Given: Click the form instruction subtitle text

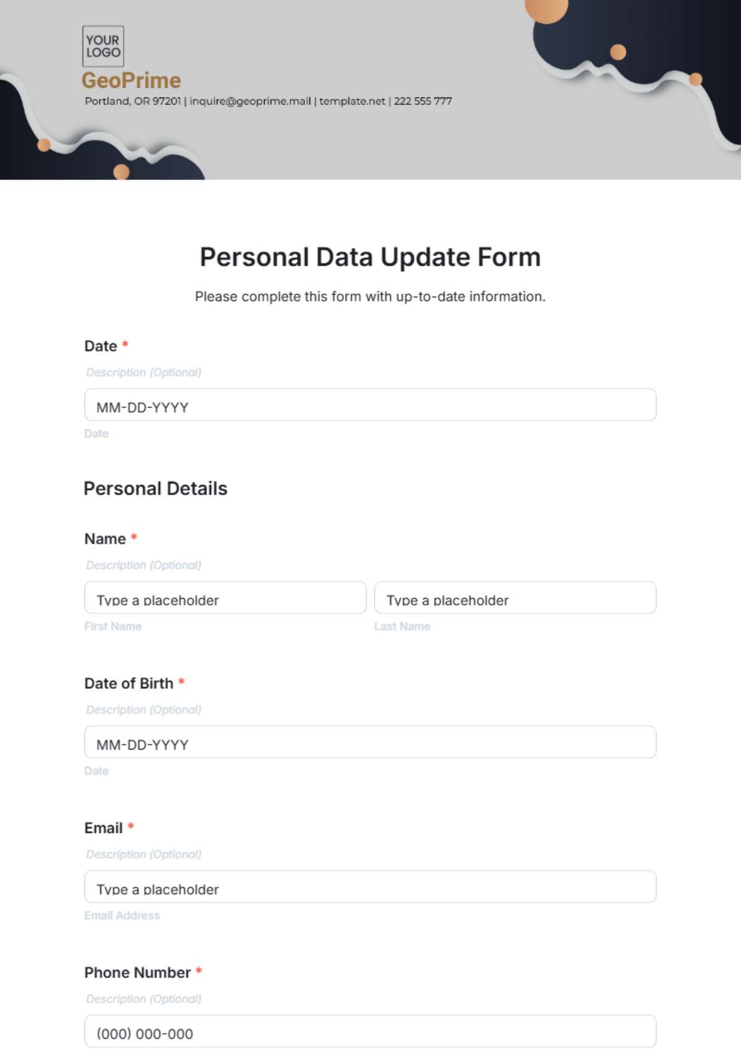Looking at the screenshot, I should pos(371,297).
